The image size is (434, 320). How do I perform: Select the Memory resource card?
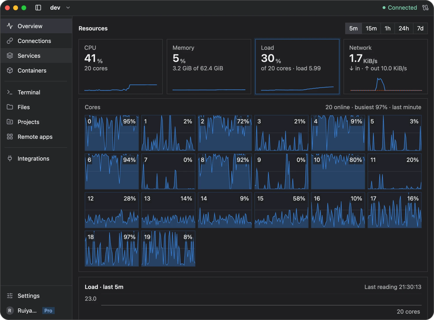pyautogui.click(x=209, y=67)
